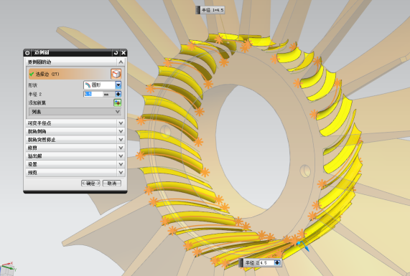Expand the 预览 preview section
This screenshot has width=410, height=276.
click(x=75, y=173)
